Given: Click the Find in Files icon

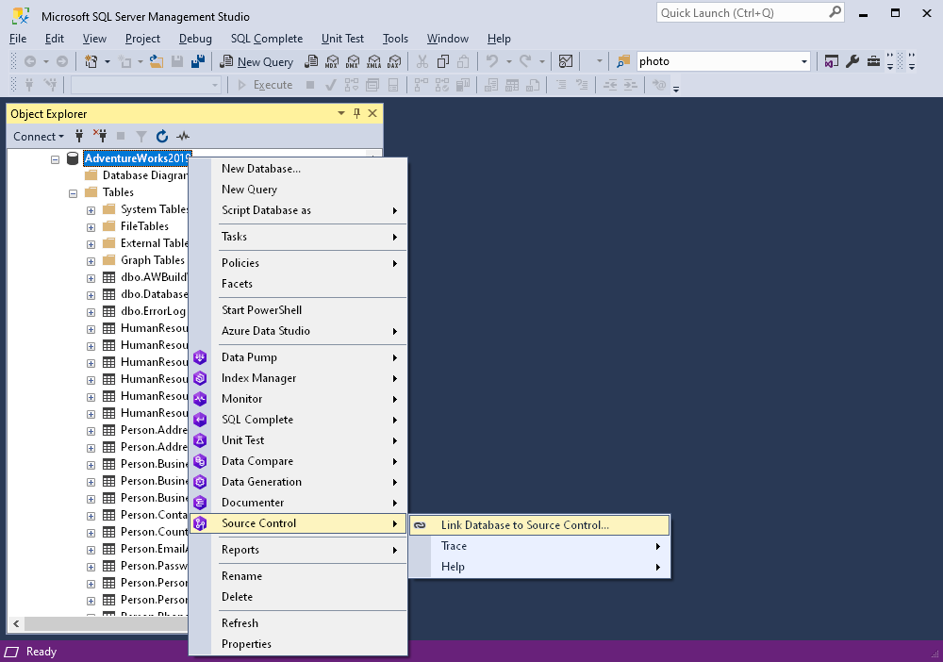Looking at the screenshot, I should tap(623, 61).
